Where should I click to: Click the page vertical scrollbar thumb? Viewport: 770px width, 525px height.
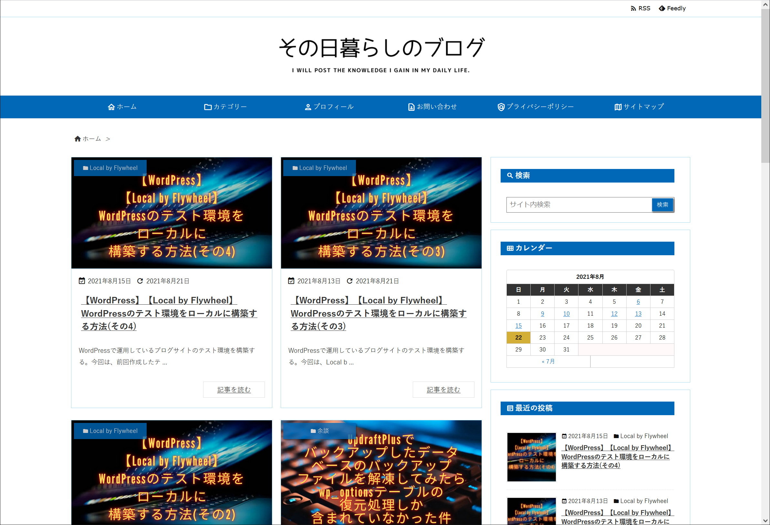pyautogui.click(x=765, y=86)
